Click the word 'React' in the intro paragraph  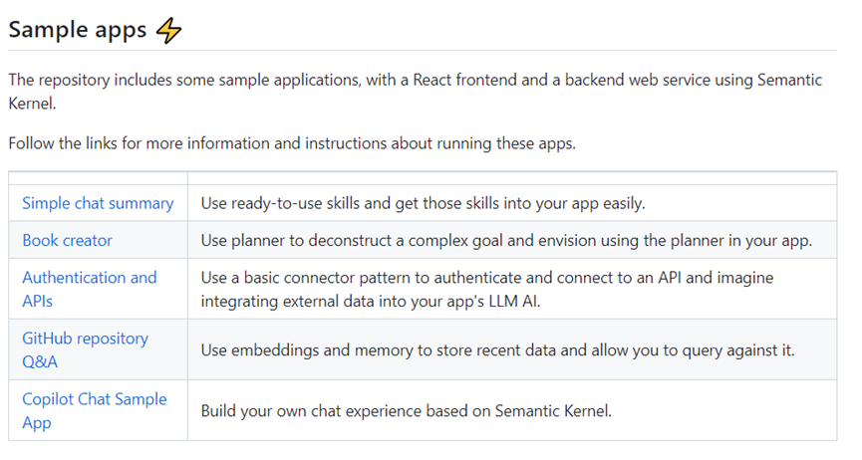[x=432, y=81]
